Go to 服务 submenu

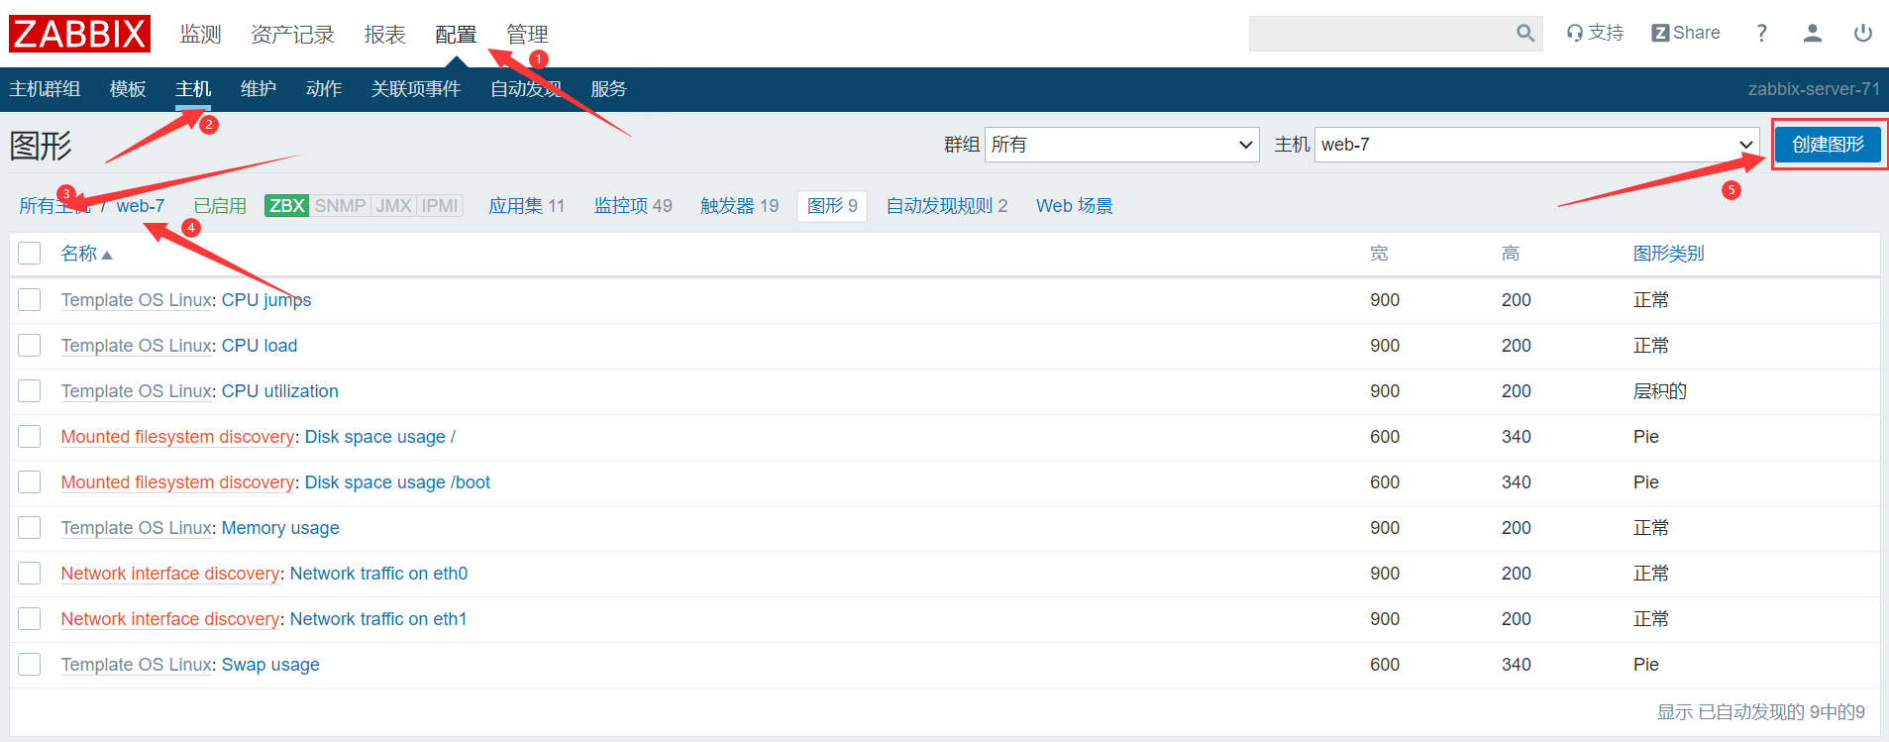[608, 89]
